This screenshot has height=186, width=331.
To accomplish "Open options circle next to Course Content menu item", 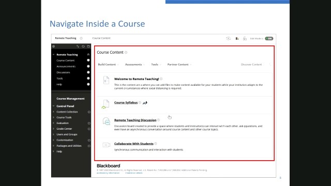I will (88, 60).
